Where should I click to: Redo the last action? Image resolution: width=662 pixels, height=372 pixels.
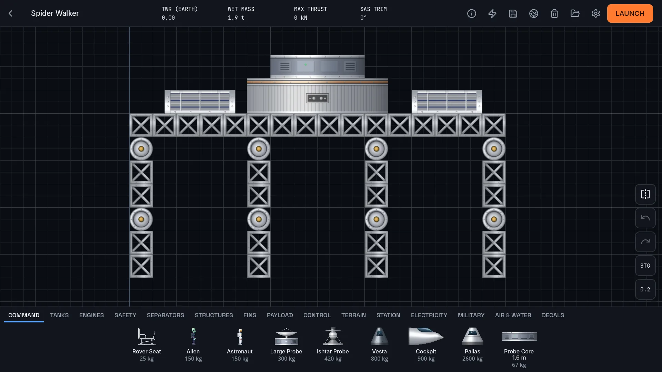tap(645, 242)
